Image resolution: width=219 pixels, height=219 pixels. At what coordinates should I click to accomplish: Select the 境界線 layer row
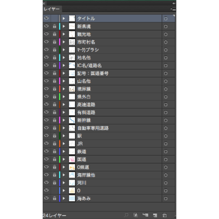click(x=109, y=89)
